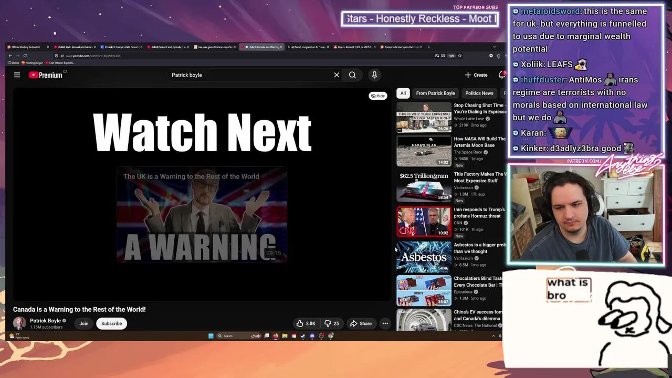Dislike the video with 25 dislikes
This screenshot has width=672, height=378.
pos(331,323)
